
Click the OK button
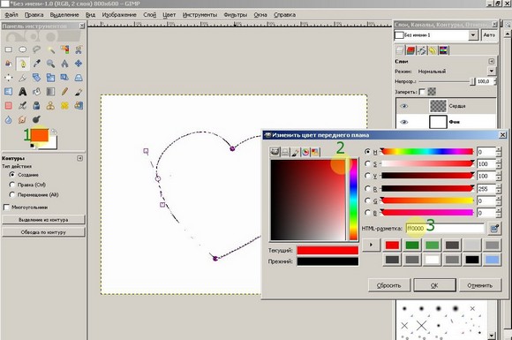pyautogui.click(x=434, y=285)
